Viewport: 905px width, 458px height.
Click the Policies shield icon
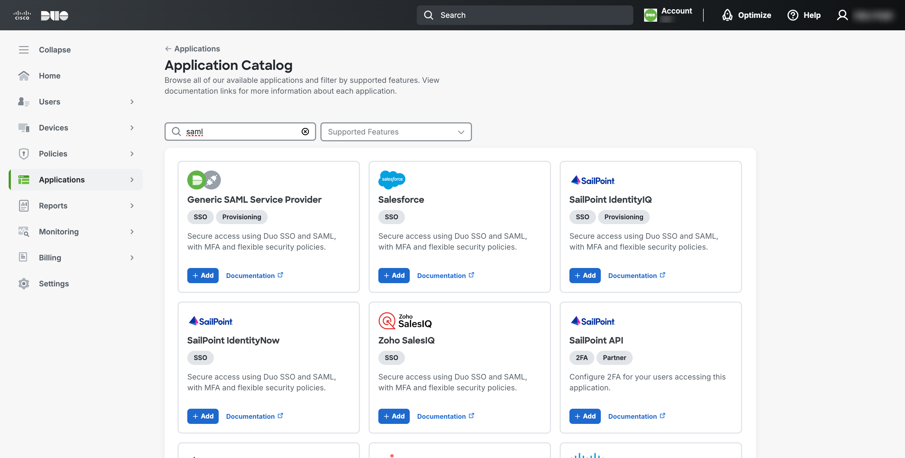(x=23, y=153)
